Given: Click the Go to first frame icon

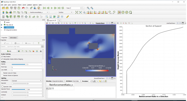Looking at the screenshot, I should (44, 8).
